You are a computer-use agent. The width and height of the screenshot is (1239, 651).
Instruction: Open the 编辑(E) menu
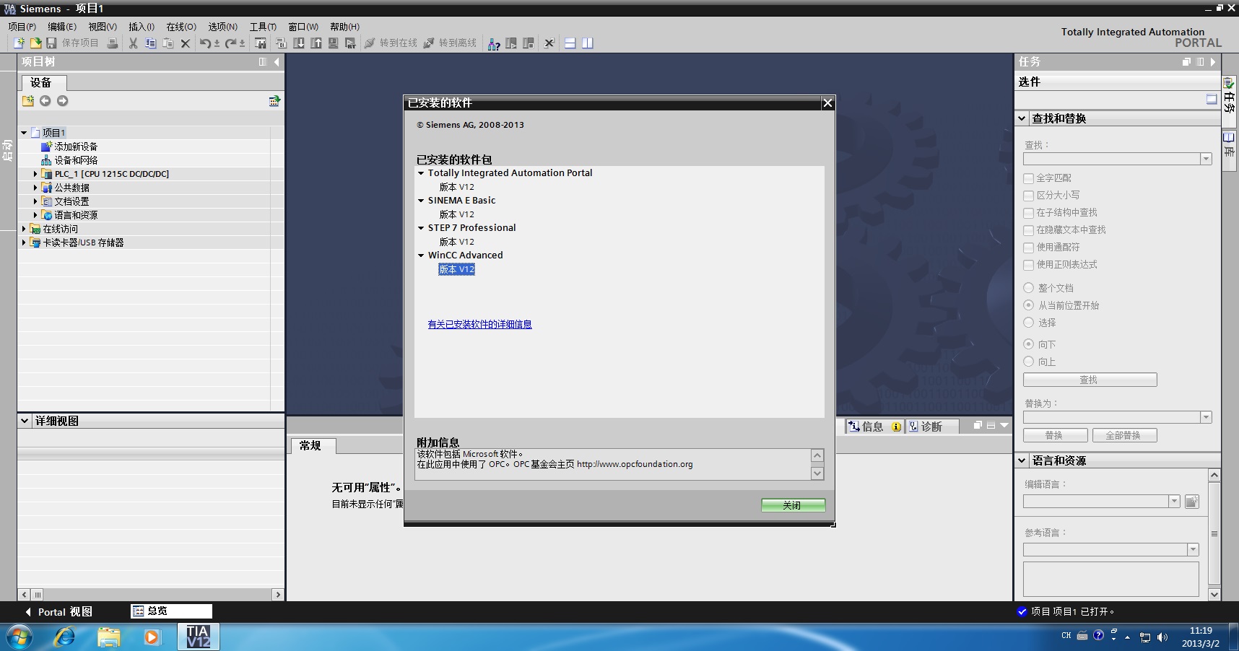[x=62, y=27]
